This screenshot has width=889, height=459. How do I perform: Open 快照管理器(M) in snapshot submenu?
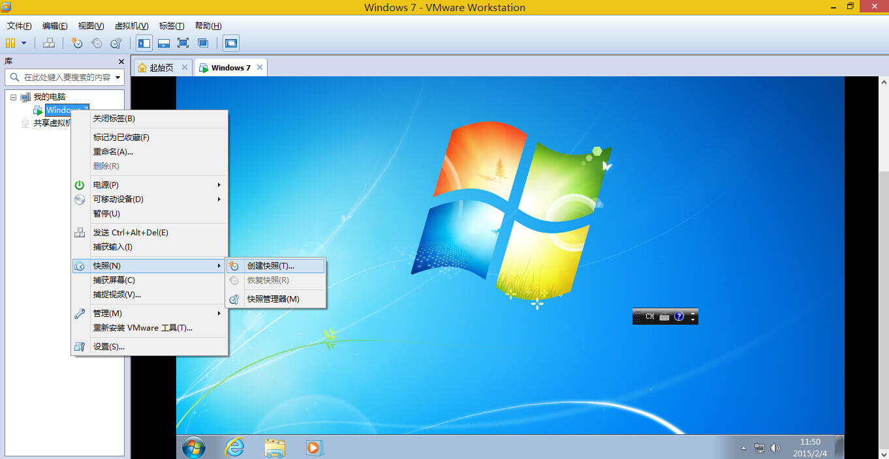click(x=275, y=299)
